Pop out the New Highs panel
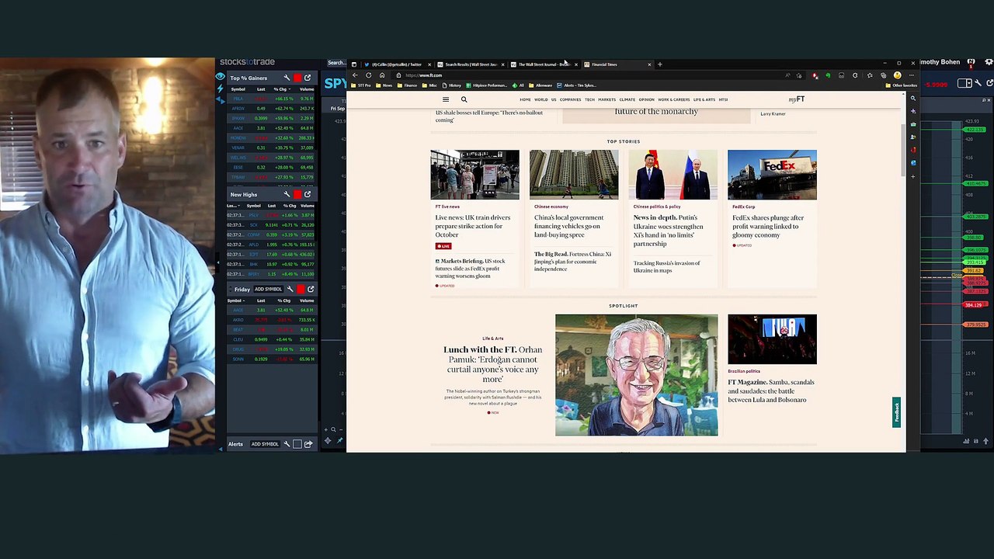 pyautogui.click(x=308, y=194)
